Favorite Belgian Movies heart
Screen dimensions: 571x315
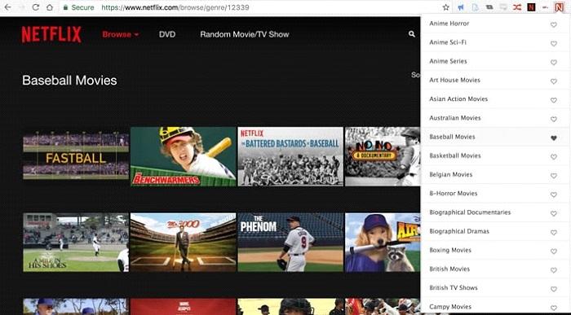(x=554, y=176)
